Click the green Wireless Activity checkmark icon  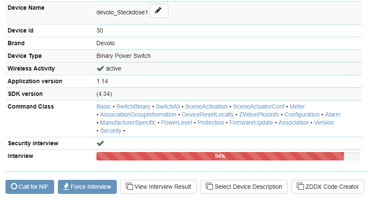click(100, 68)
